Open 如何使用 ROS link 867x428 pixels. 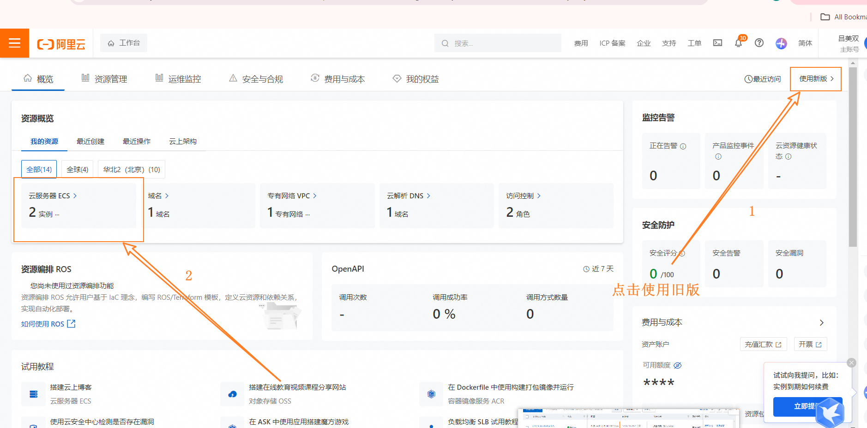[x=48, y=324]
